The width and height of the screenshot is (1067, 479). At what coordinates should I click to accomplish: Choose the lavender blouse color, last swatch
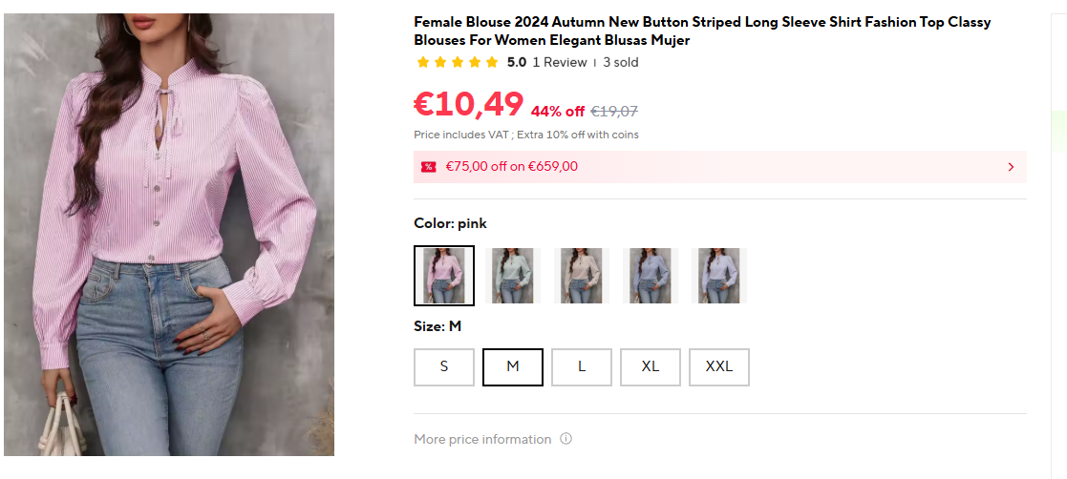tap(719, 276)
